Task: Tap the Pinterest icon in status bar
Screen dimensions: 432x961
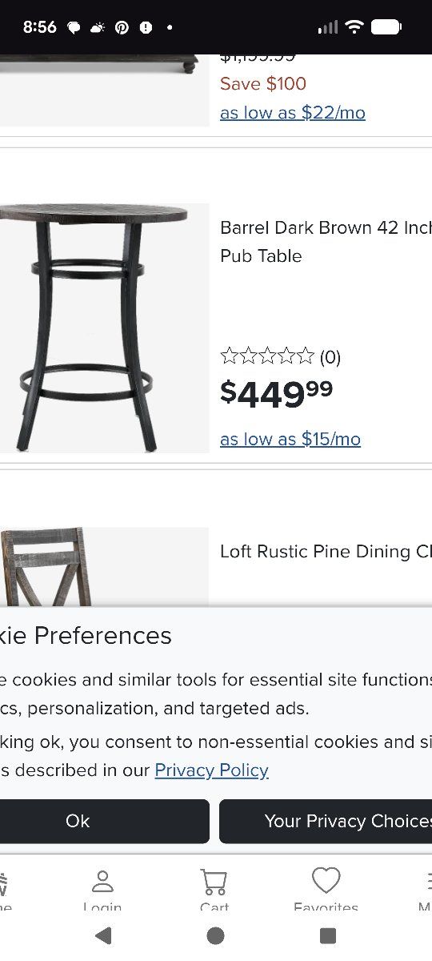Action: pyautogui.click(x=122, y=27)
